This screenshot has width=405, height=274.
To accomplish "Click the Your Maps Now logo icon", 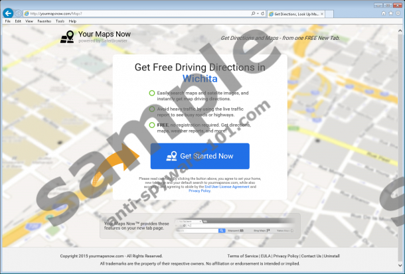I will 67,37.
